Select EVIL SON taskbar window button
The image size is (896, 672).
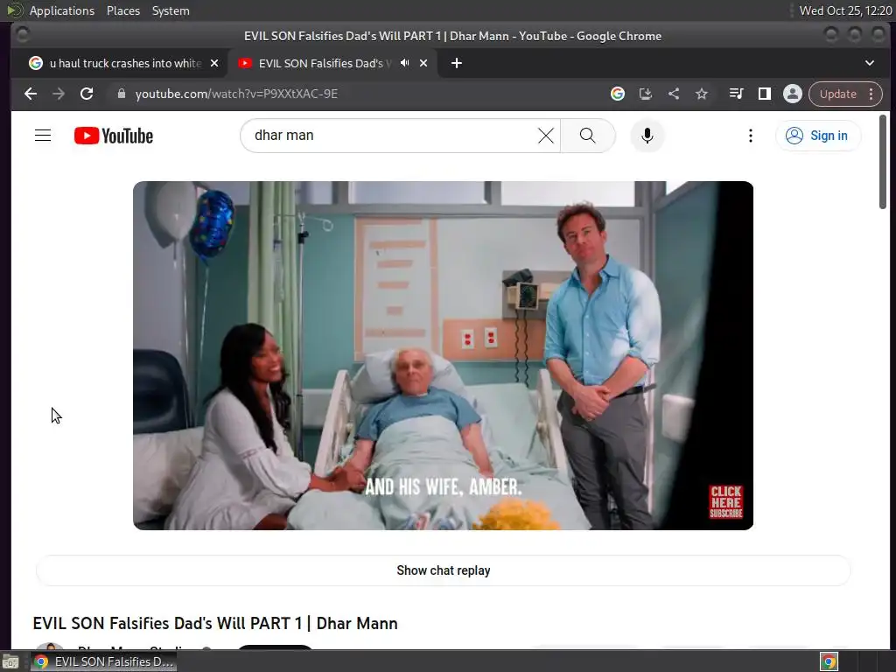tap(103, 661)
